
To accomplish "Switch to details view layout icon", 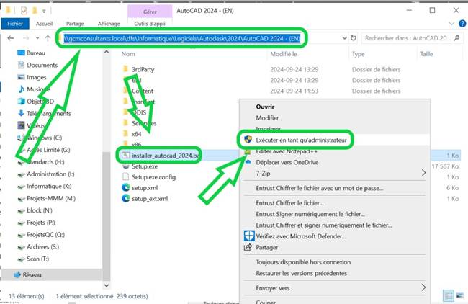I will point(449,296).
